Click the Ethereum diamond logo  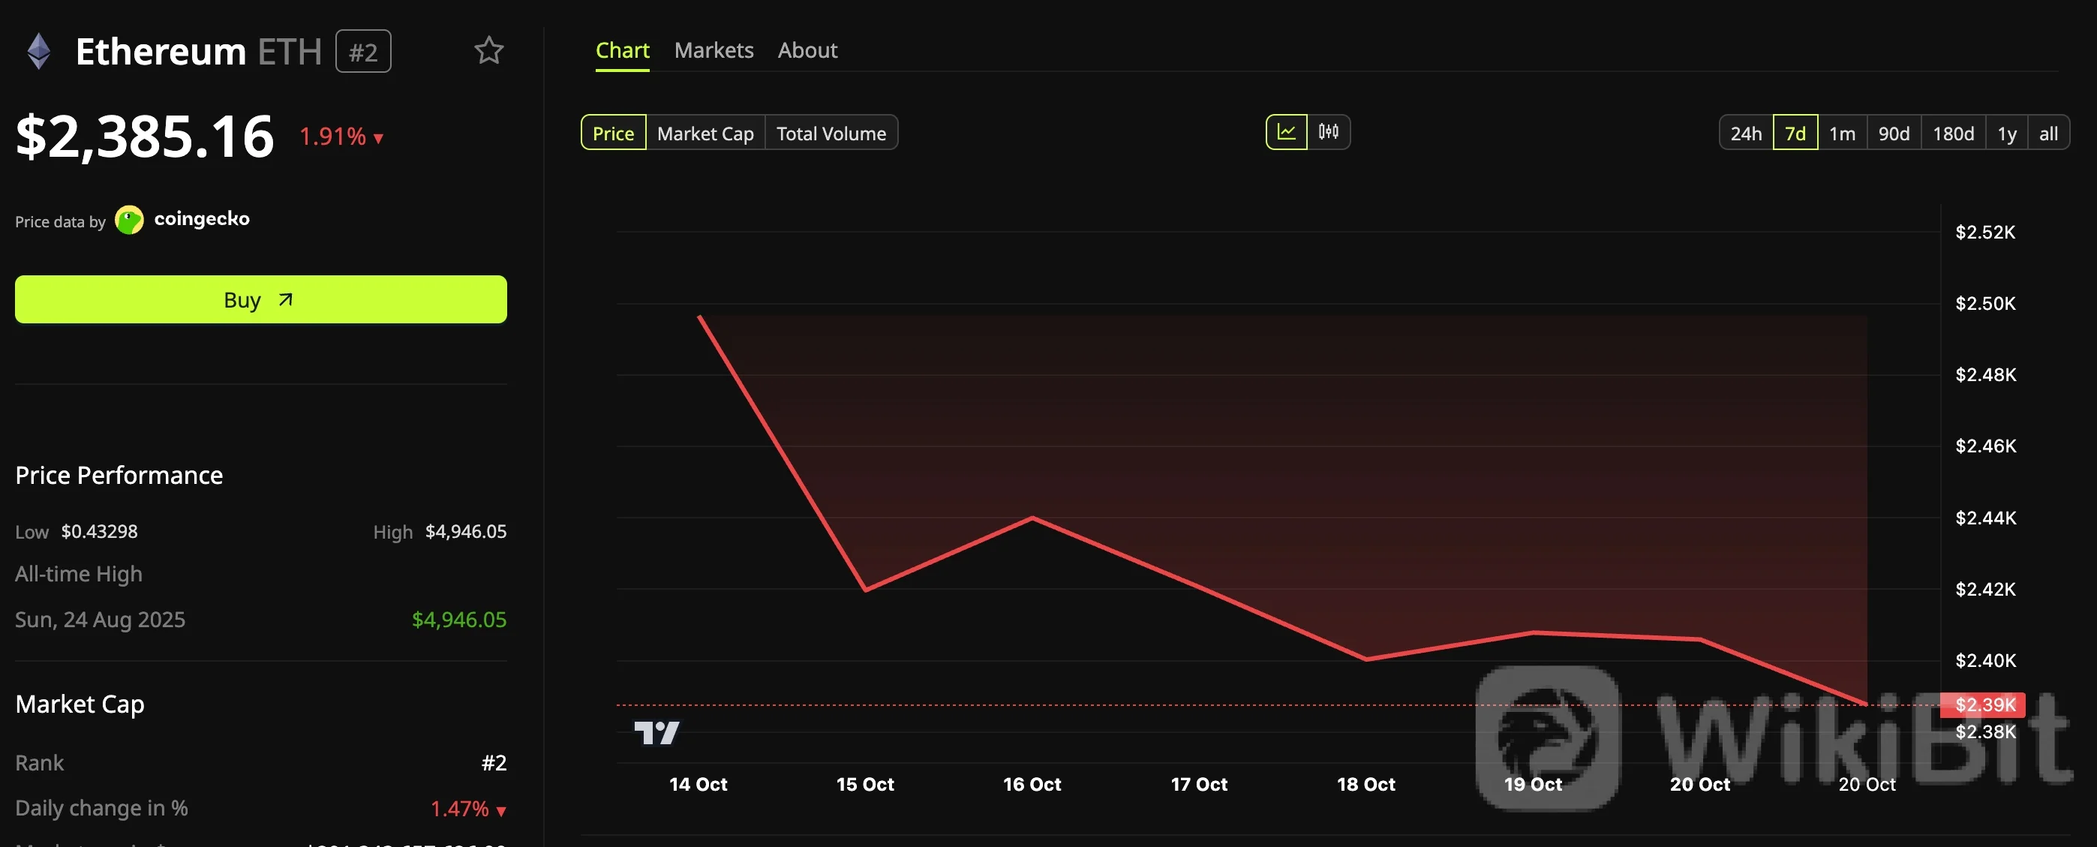38,50
